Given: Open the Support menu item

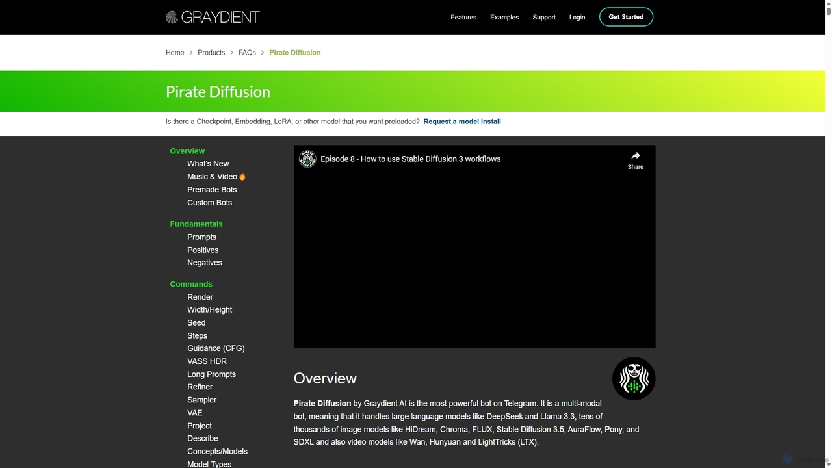Looking at the screenshot, I should tap(544, 17).
